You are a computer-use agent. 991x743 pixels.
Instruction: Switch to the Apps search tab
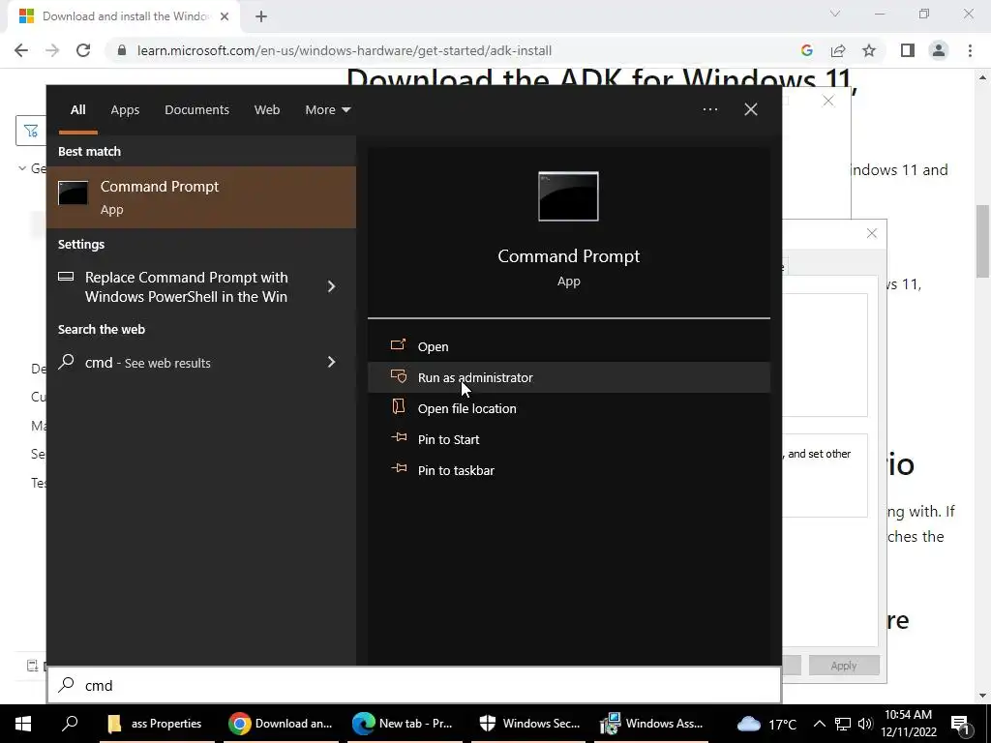coord(125,110)
